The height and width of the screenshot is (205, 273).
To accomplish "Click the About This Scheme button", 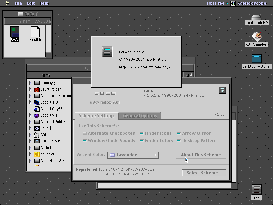I will pyautogui.click(x=201, y=155).
